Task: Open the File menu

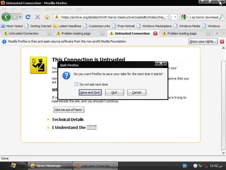Action: pyautogui.click(x=4, y=9)
